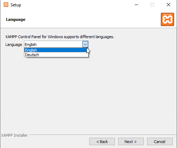
Task: Click the disabled maximize button
Action: click(x=152, y=5)
